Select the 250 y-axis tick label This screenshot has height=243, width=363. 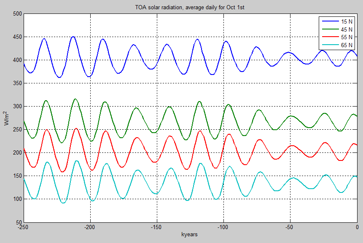coord(17,130)
